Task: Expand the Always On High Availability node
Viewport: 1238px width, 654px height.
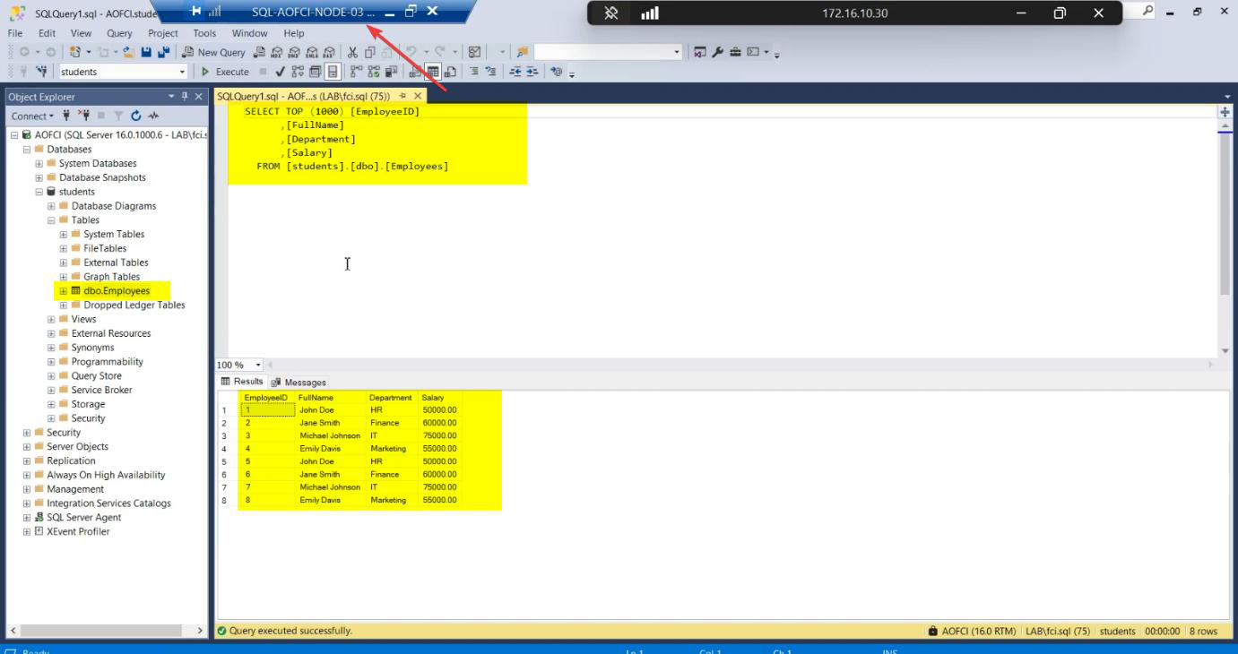Action: point(26,476)
